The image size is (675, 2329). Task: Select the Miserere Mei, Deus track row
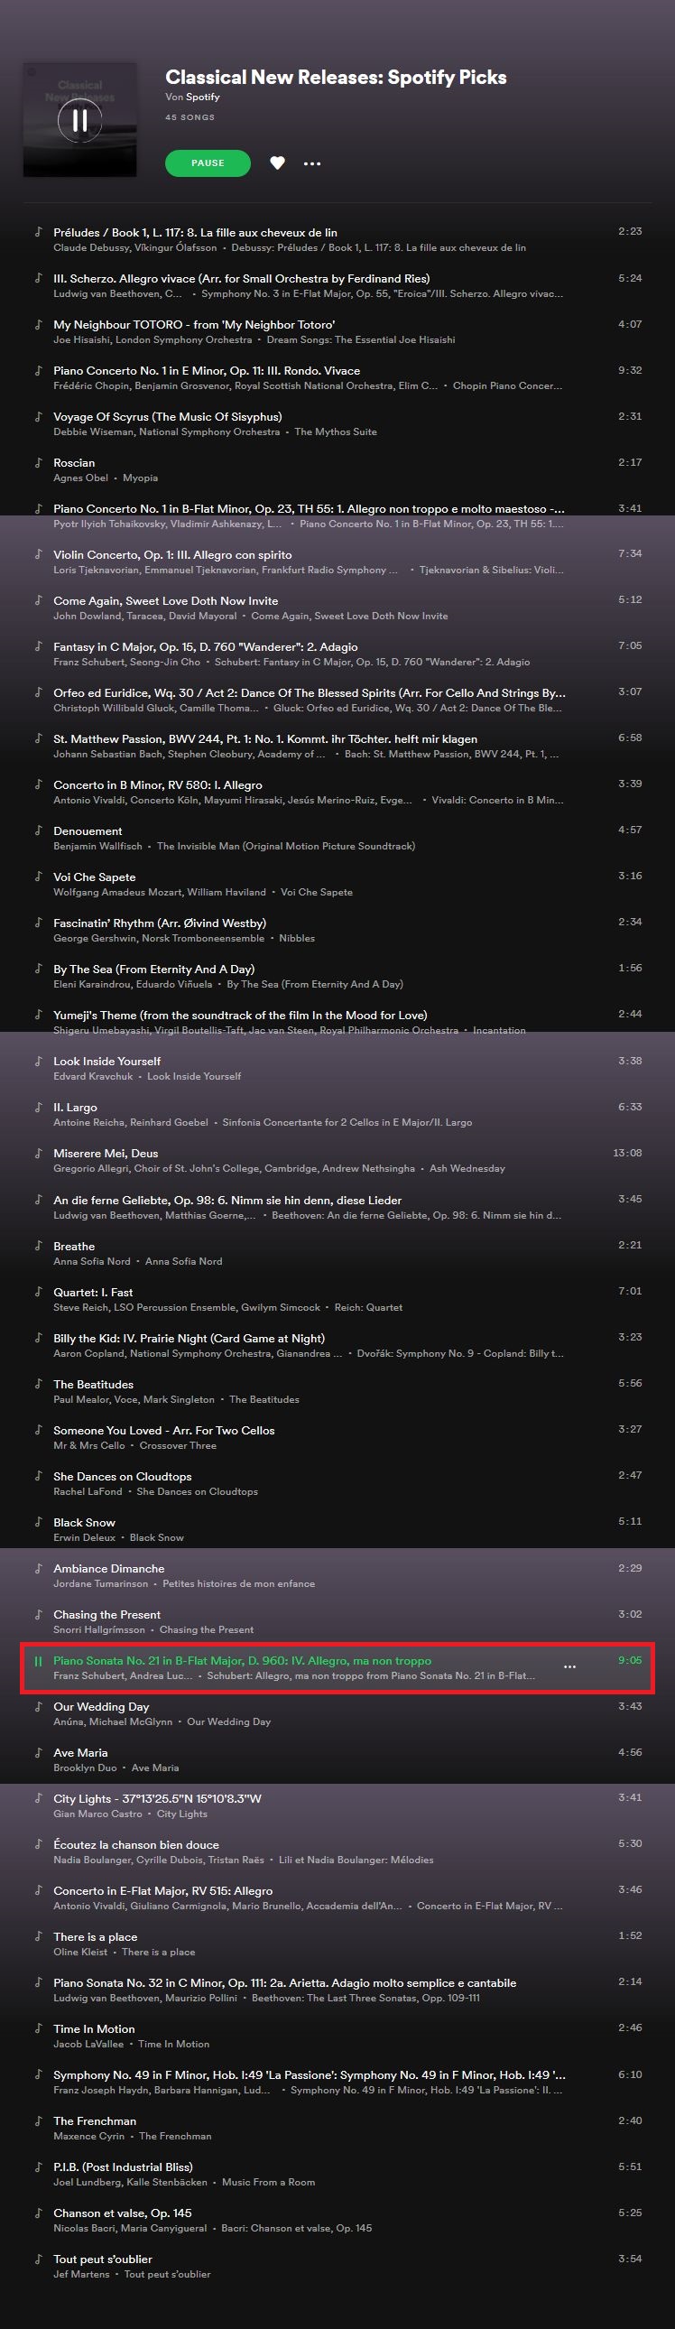point(337,1160)
